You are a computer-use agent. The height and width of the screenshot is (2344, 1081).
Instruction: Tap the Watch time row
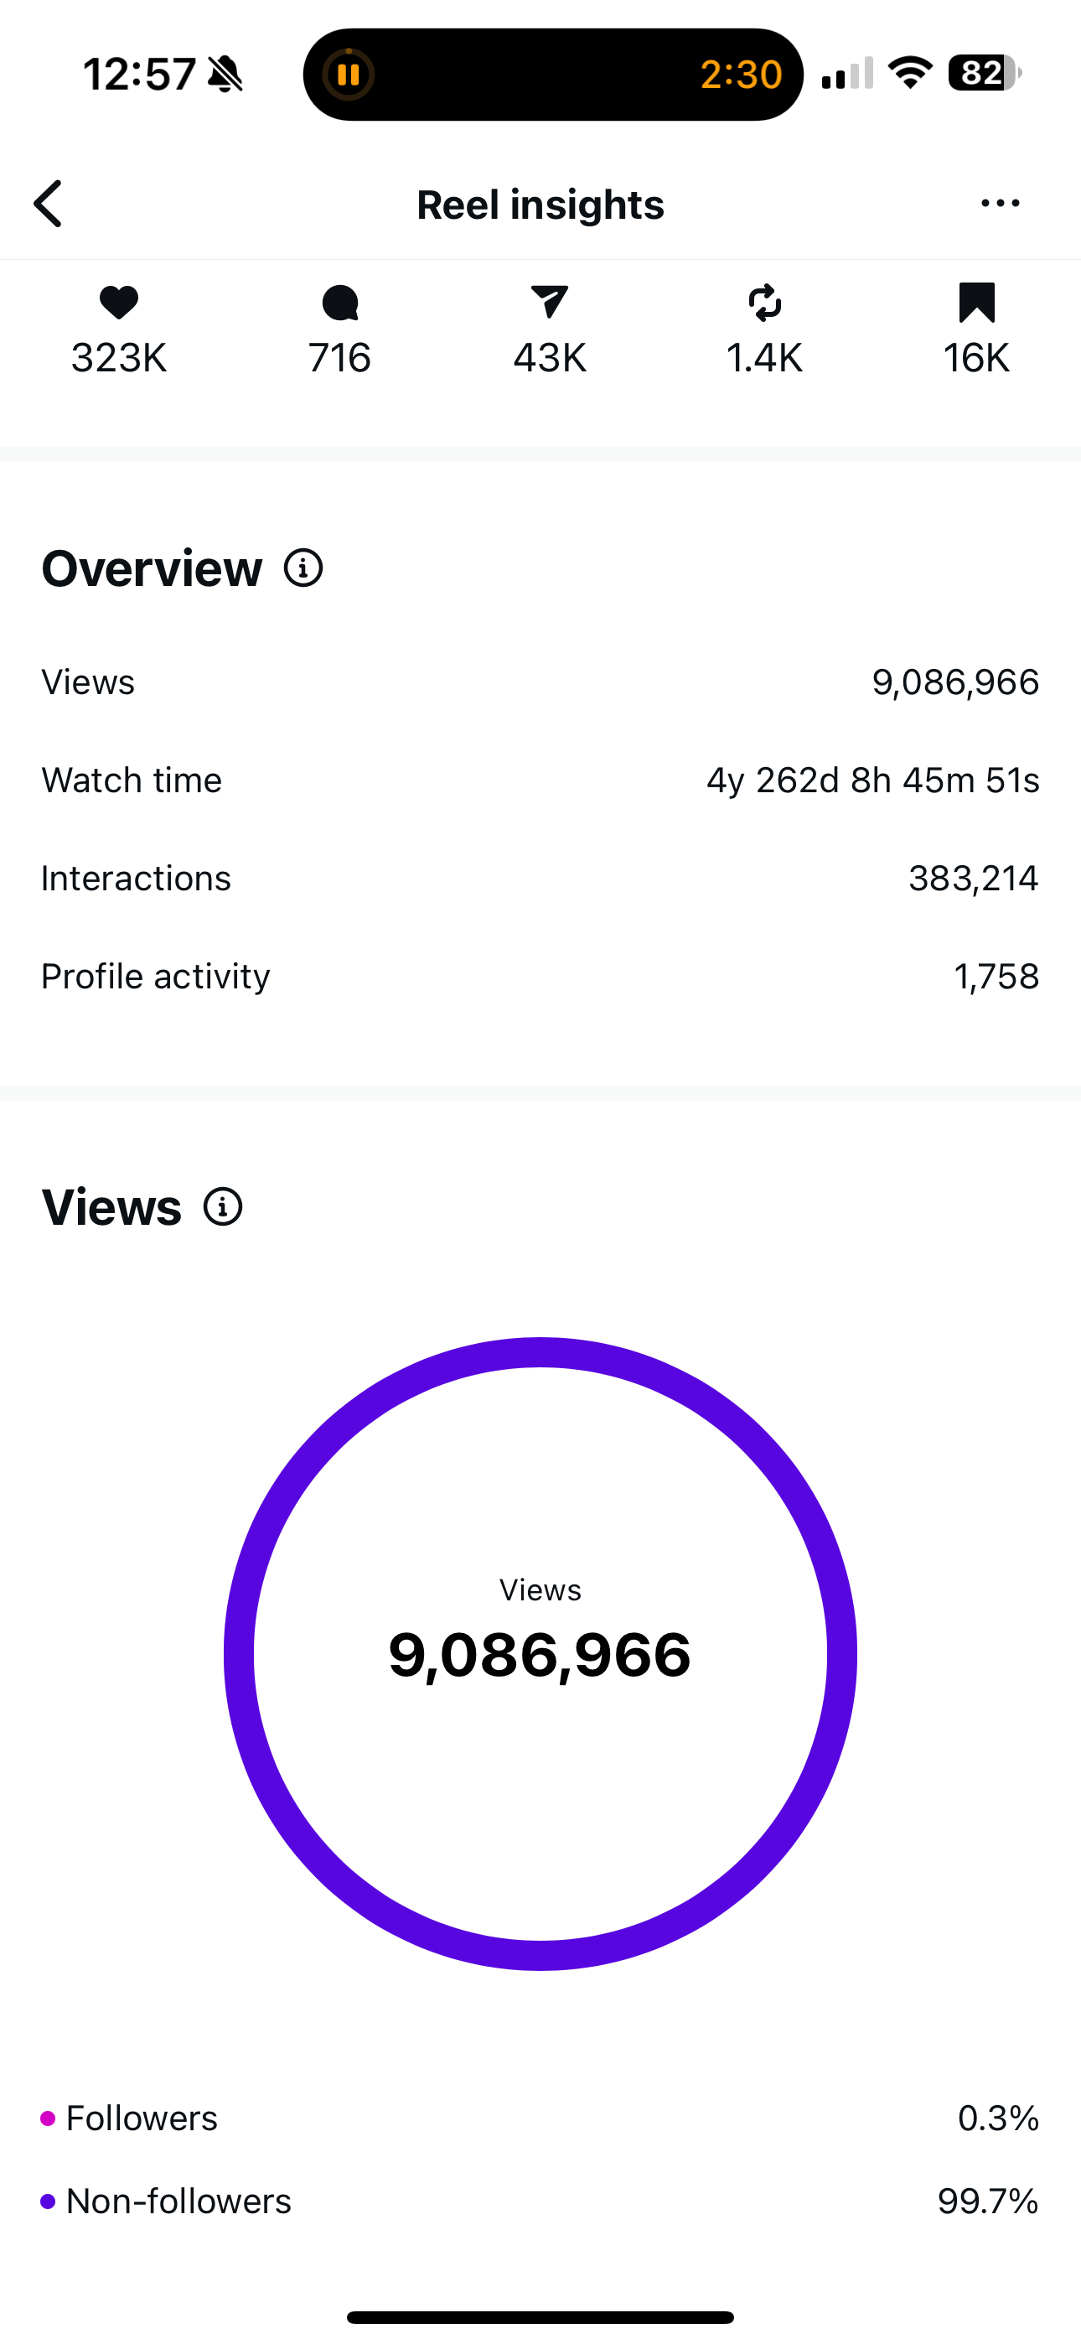tap(540, 780)
